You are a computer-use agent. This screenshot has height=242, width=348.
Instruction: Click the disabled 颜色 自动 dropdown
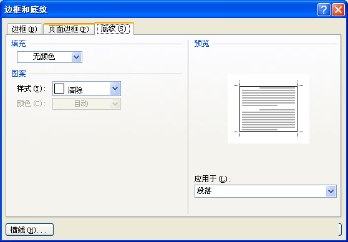pyautogui.click(x=87, y=104)
